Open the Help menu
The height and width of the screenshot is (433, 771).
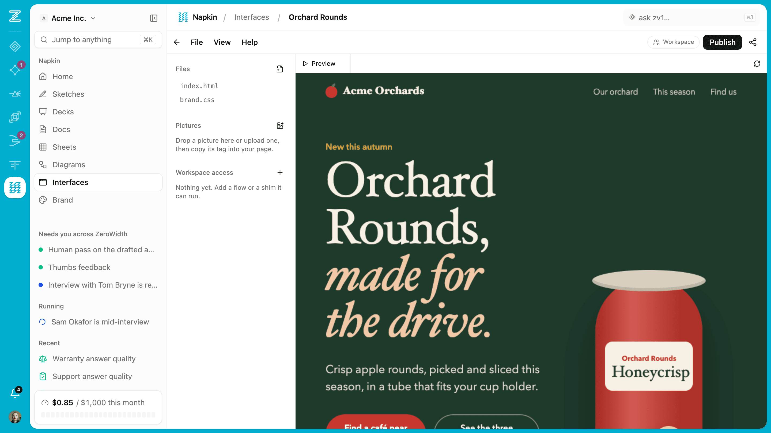coord(250,42)
